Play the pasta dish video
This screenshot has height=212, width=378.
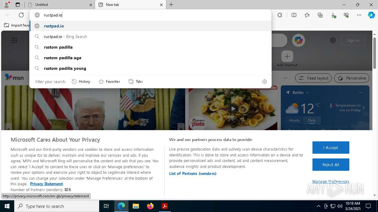click(x=233, y=108)
